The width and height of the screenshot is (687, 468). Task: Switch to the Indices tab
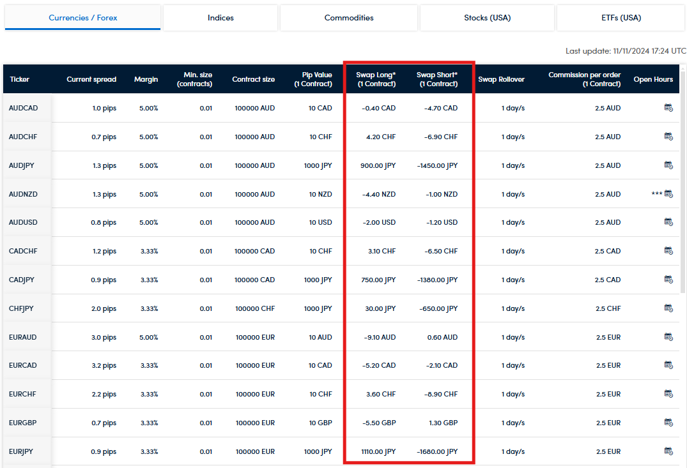tap(220, 18)
